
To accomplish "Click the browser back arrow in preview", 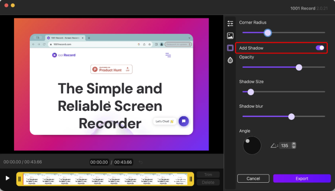I will pyautogui.click(x=33, y=44).
